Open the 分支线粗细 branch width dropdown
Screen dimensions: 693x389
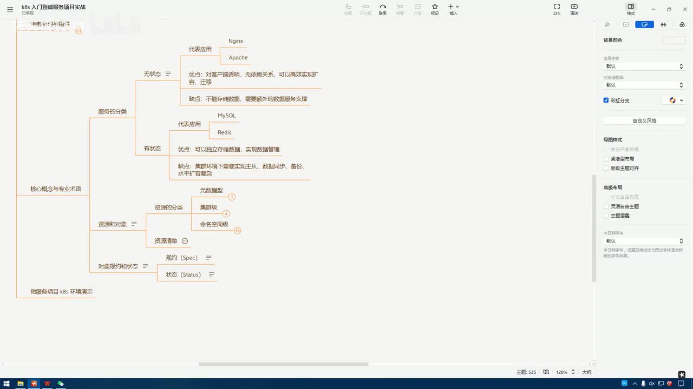[644, 85]
